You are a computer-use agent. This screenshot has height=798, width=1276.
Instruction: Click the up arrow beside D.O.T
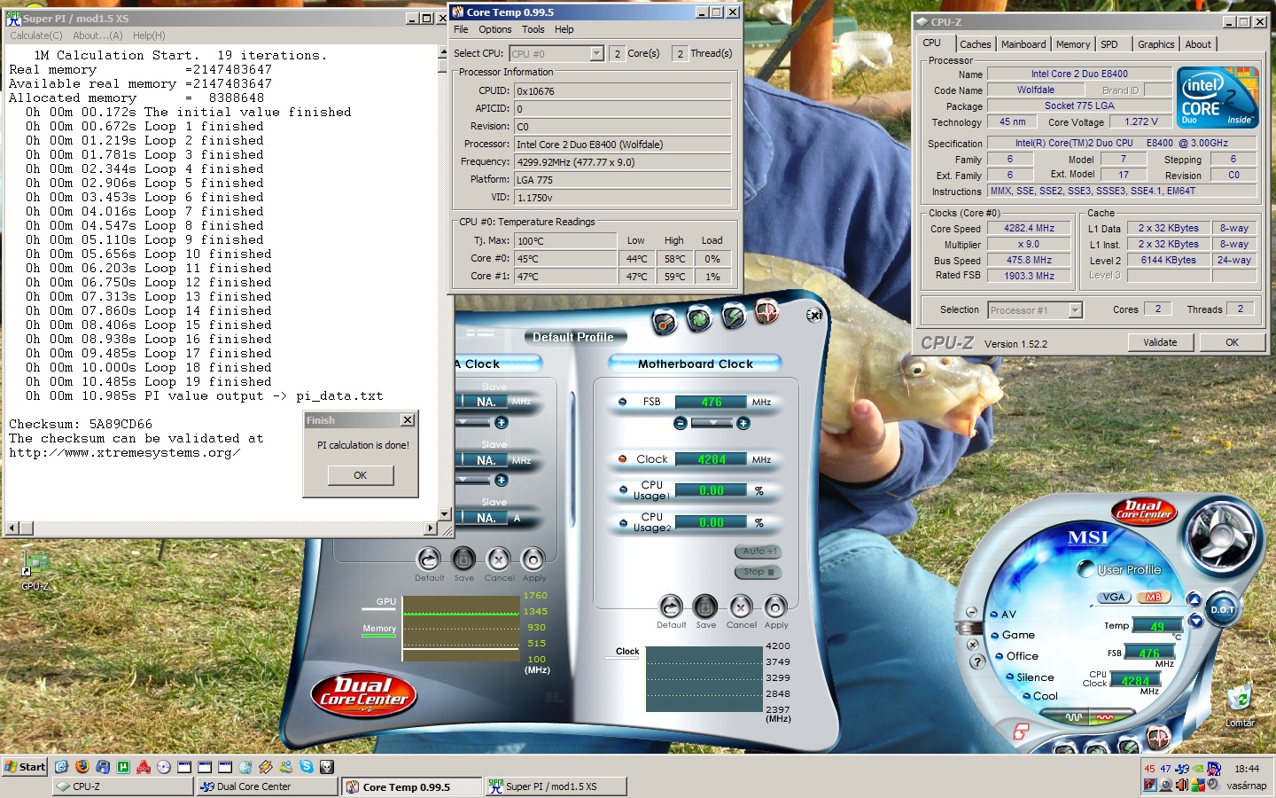click(x=1194, y=599)
